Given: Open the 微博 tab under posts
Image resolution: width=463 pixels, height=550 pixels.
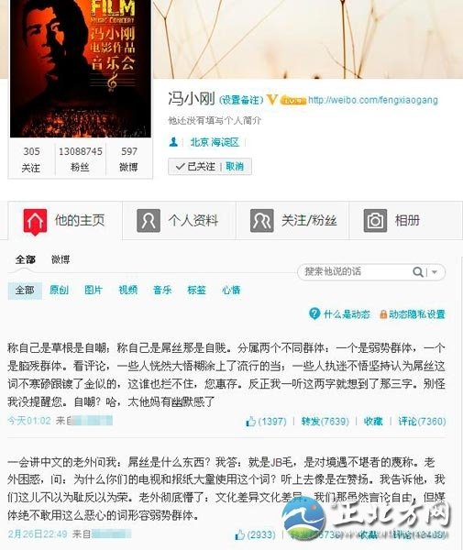Looking at the screenshot, I should pyautogui.click(x=61, y=259).
